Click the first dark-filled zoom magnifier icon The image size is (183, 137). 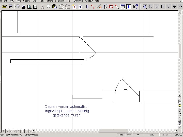point(180,109)
